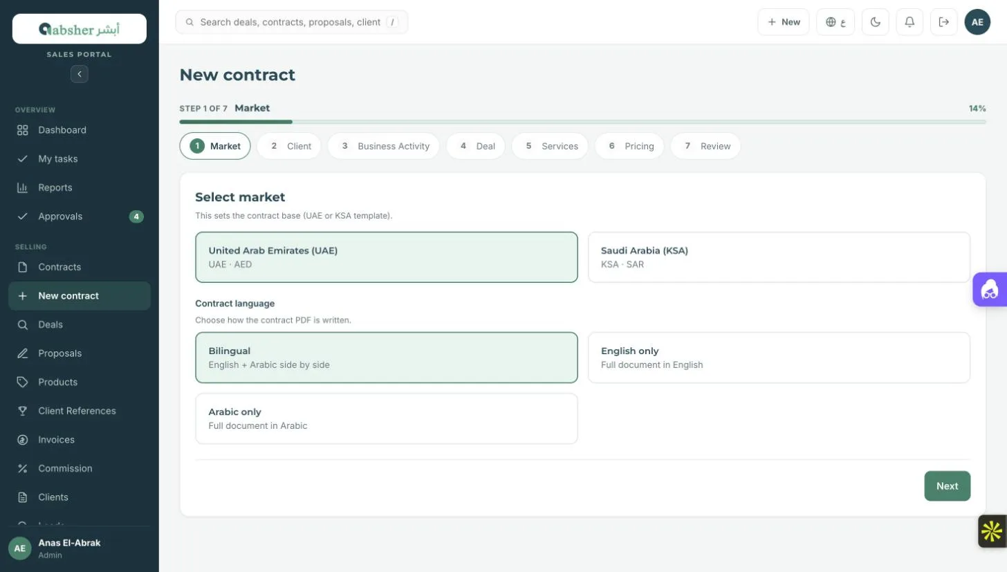Go to step 5 Services
1007x572 pixels.
pyautogui.click(x=550, y=146)
